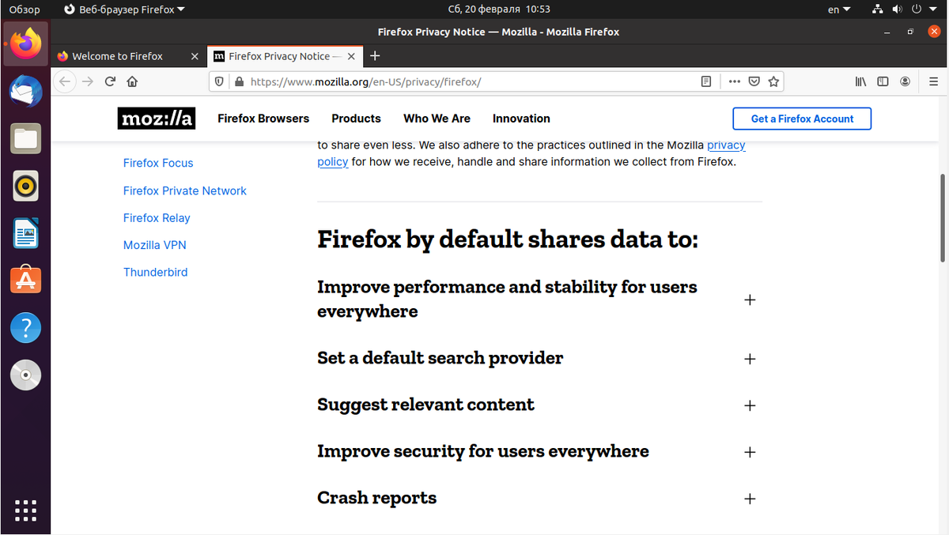Open the clock and calendar
Screen dimensions: 949x535
498,9
